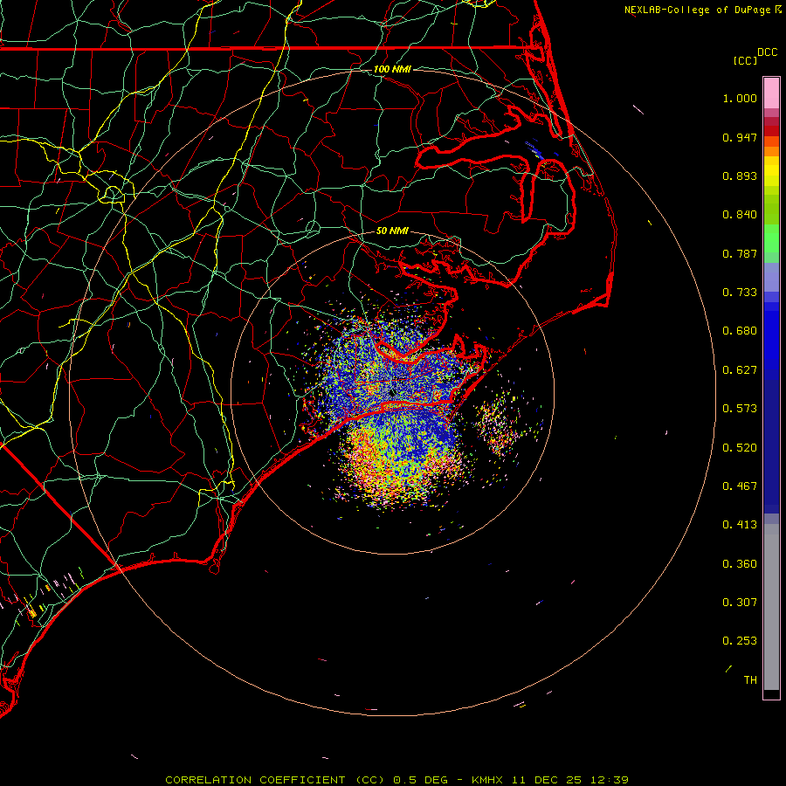Click the 50 NMI range ring label

(x=392, y=231)
